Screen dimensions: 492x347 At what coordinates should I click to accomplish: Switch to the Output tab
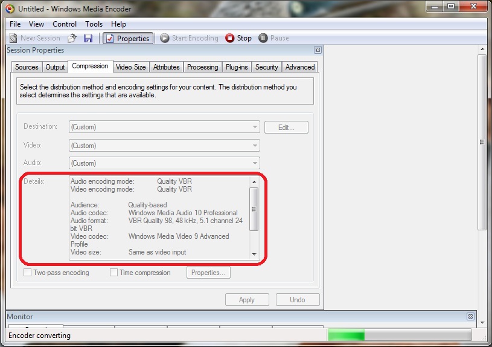point(55,67)
